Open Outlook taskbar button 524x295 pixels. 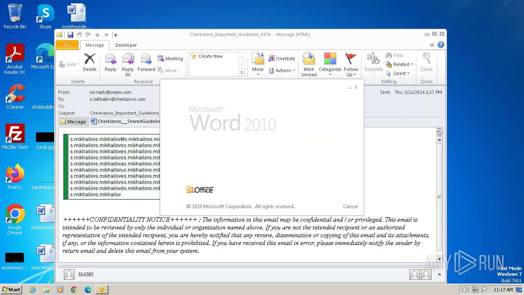pos(102,290)
